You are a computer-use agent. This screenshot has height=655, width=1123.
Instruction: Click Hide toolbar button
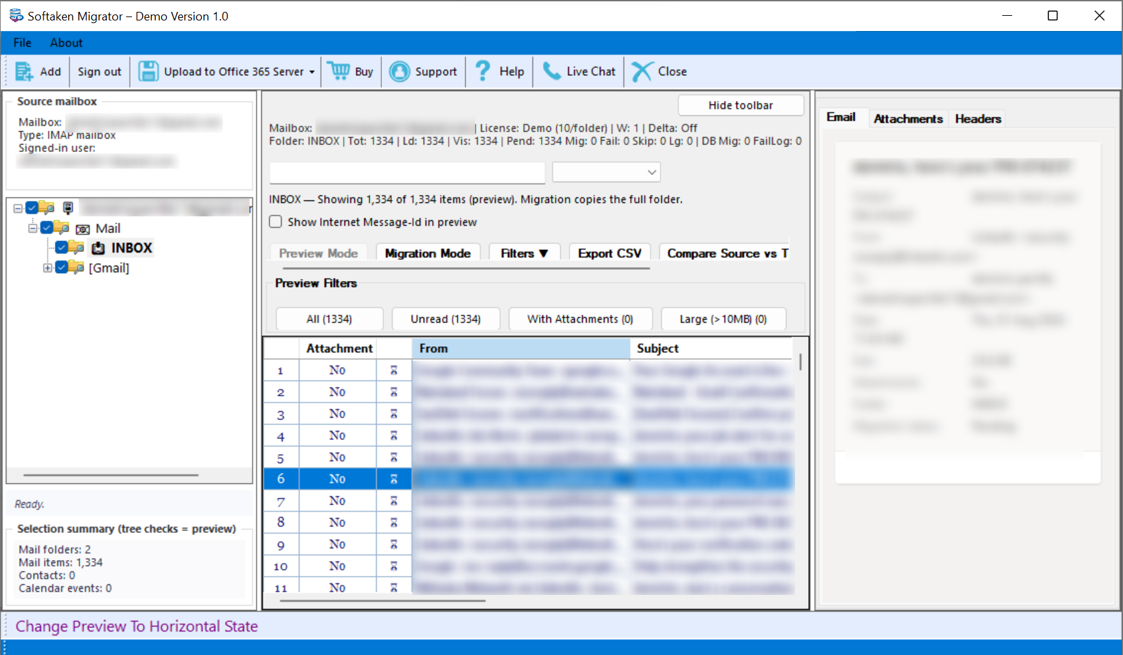740,106
